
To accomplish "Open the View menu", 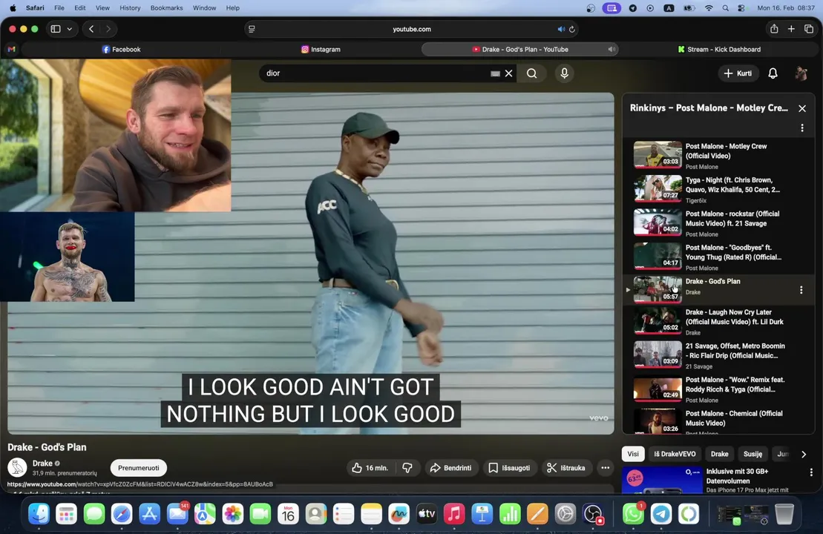I will tap(102, 8).
